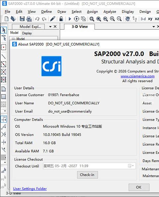This screenshot has width=159, height=197.
Task: Expand the snap toolbar overflow arrow
Action: pyautogui.click(x=5, y=163)
